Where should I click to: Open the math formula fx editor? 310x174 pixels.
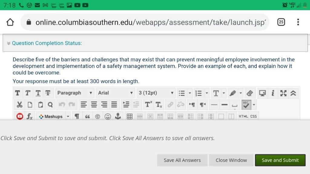(x=30, y=116)
